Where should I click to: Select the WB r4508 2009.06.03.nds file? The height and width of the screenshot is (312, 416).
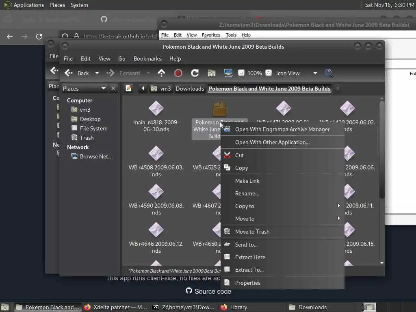tap(156, 162)
